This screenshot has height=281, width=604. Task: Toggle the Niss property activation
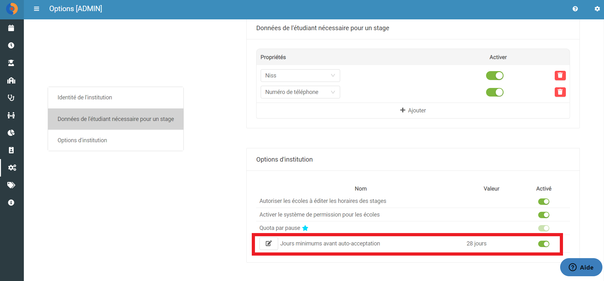click(495, 76)
